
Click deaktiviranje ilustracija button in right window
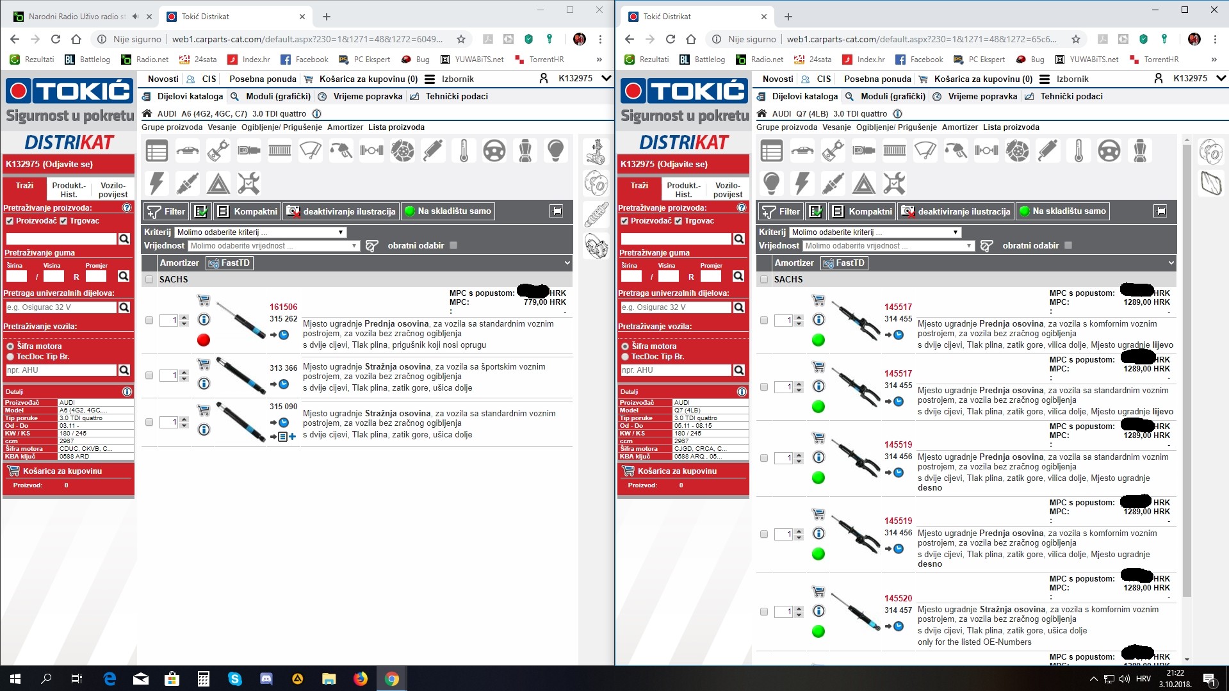coord(956,211)
